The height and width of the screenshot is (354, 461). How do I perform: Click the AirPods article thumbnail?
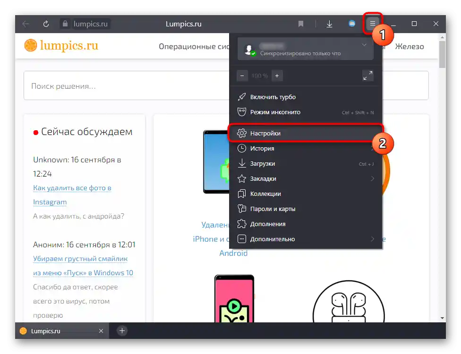(x=349, y=302)
